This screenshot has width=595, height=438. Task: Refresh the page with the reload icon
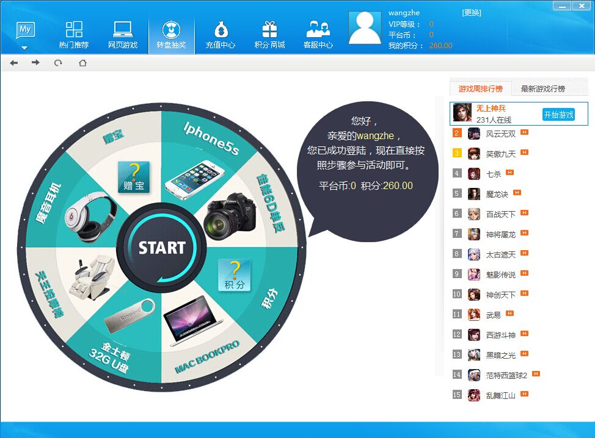(x=58, y=63)
